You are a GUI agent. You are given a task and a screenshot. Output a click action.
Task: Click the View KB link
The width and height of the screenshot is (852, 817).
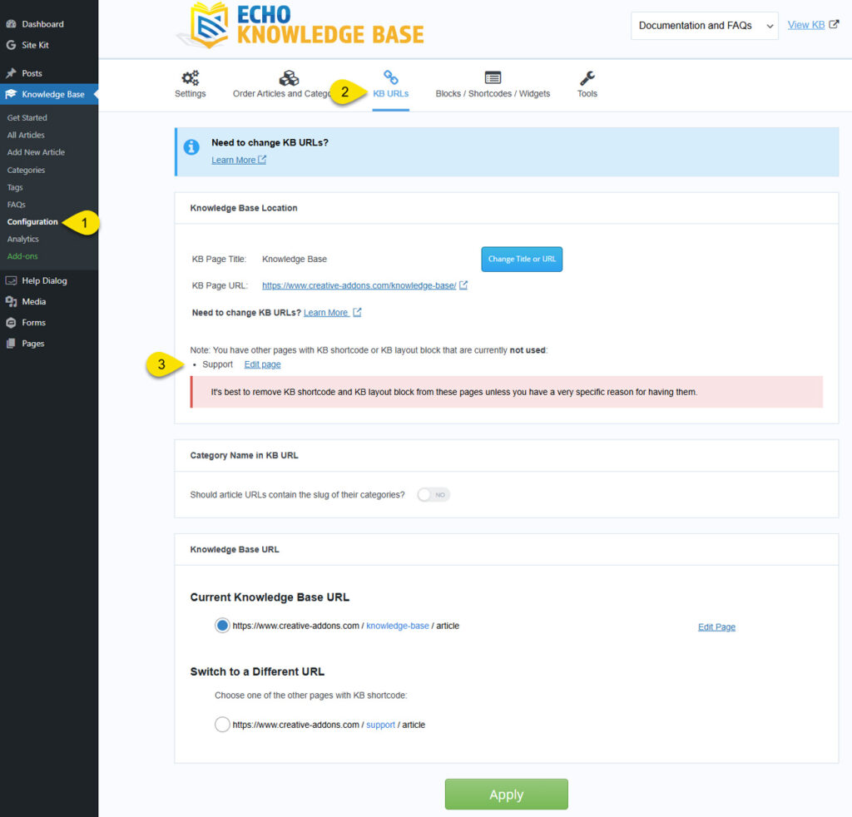pyautogui.click(x=809, y=25)
